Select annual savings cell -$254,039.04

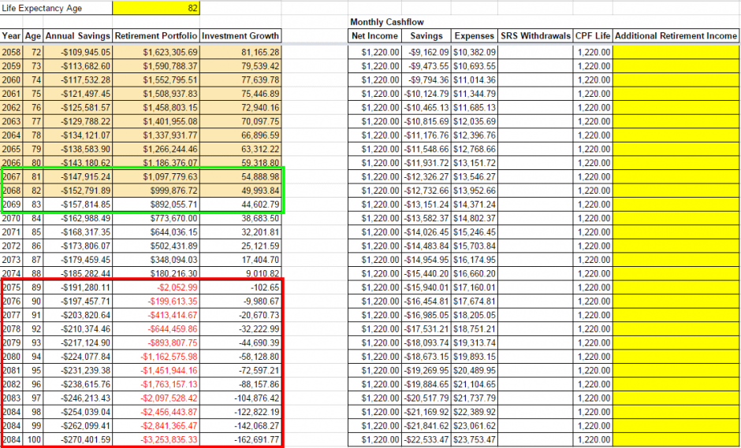pyautogui.click(x=78, y=412)
